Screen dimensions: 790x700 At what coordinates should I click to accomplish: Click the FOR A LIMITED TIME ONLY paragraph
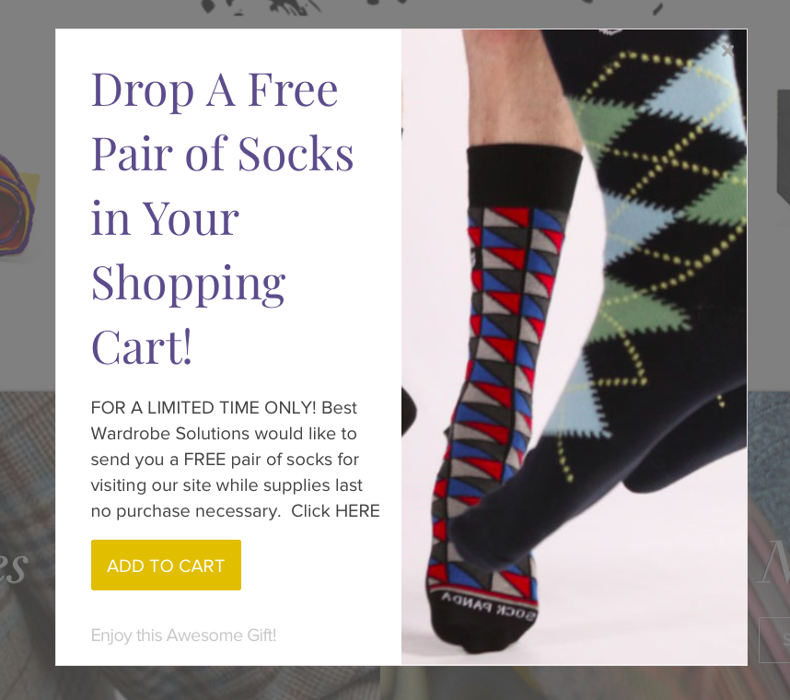(235, 459)
